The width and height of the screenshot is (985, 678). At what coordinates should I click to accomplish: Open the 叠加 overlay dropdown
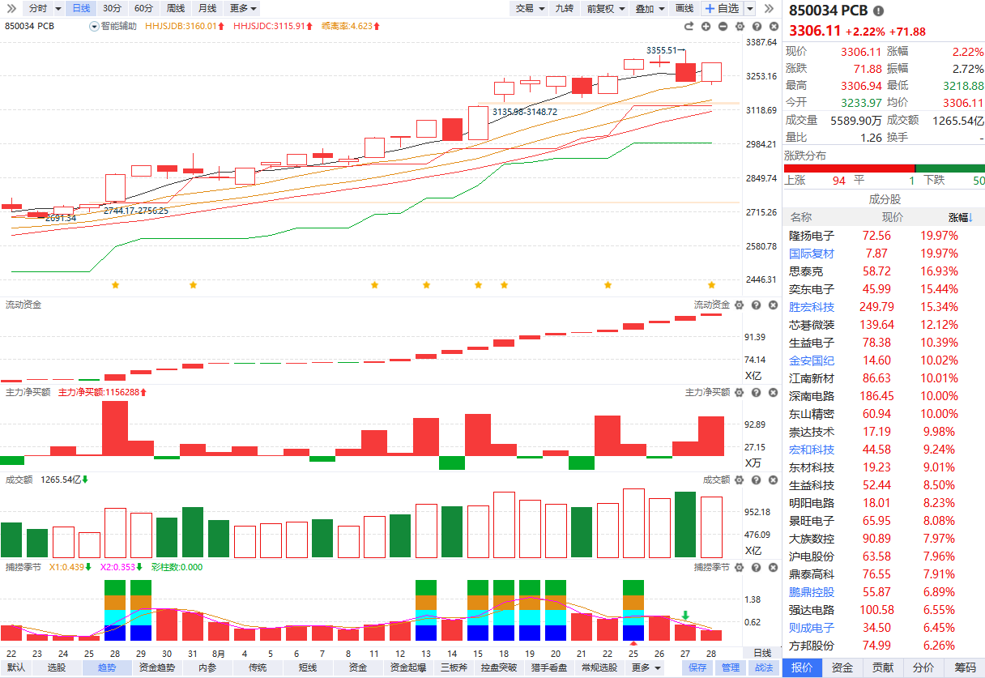[650, 8]
